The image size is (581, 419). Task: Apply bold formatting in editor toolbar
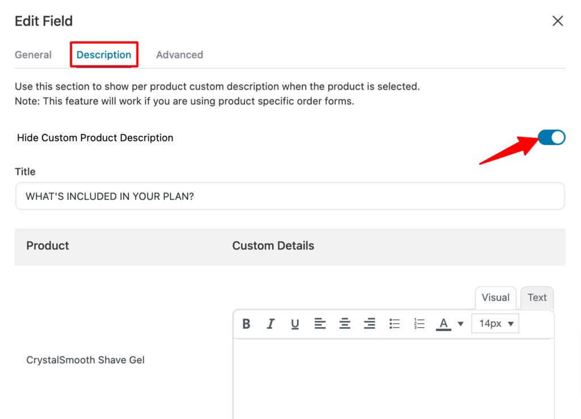246,324
